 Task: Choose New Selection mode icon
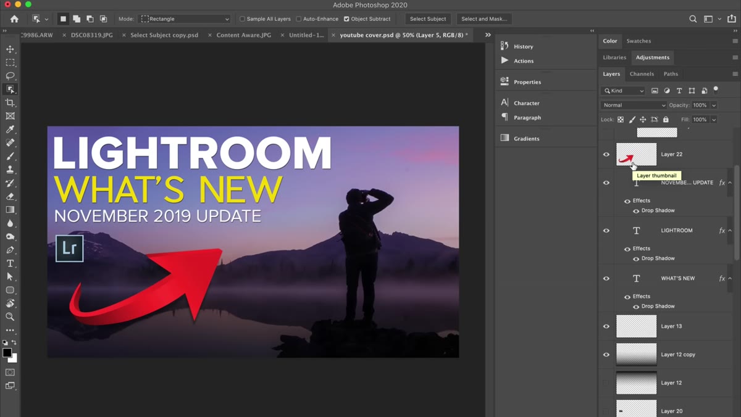[63, 19]
